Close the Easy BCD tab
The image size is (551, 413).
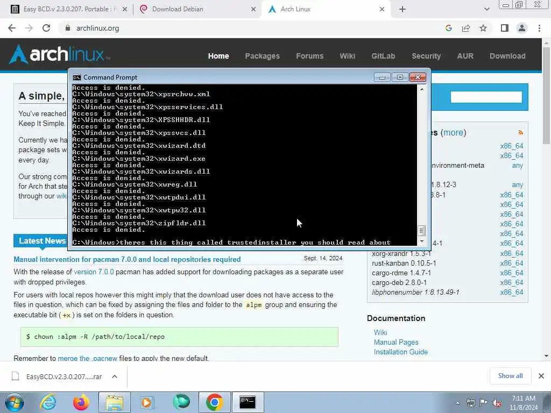pos(125,9)
